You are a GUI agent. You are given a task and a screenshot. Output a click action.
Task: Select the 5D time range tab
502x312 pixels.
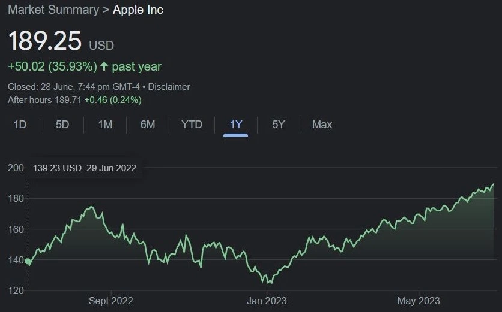(62, 125)
